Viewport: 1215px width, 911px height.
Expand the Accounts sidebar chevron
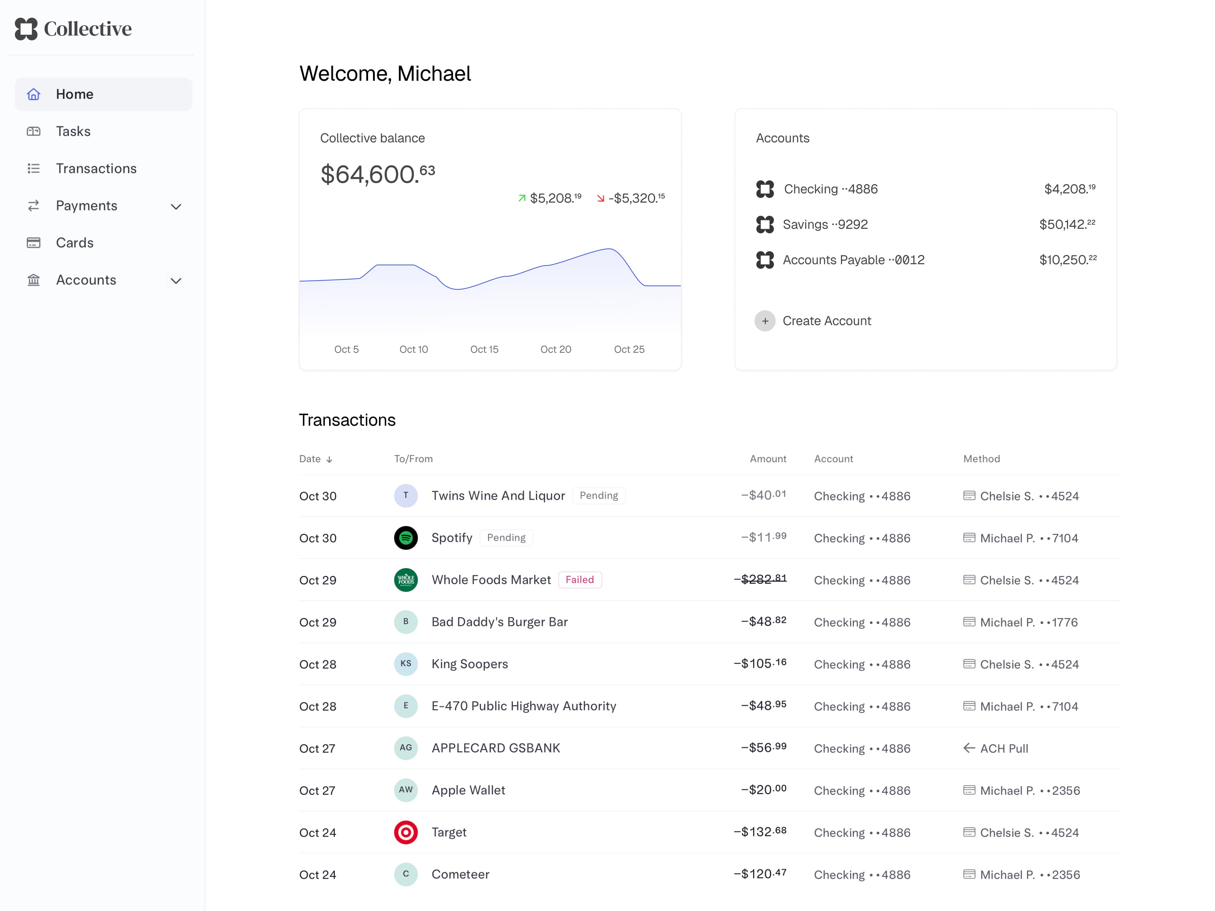(x=176, y=281)
